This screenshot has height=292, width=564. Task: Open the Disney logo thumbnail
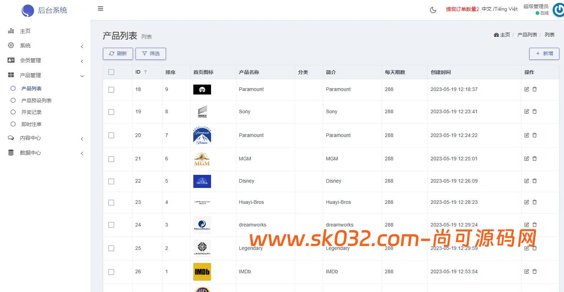(202, 181)
